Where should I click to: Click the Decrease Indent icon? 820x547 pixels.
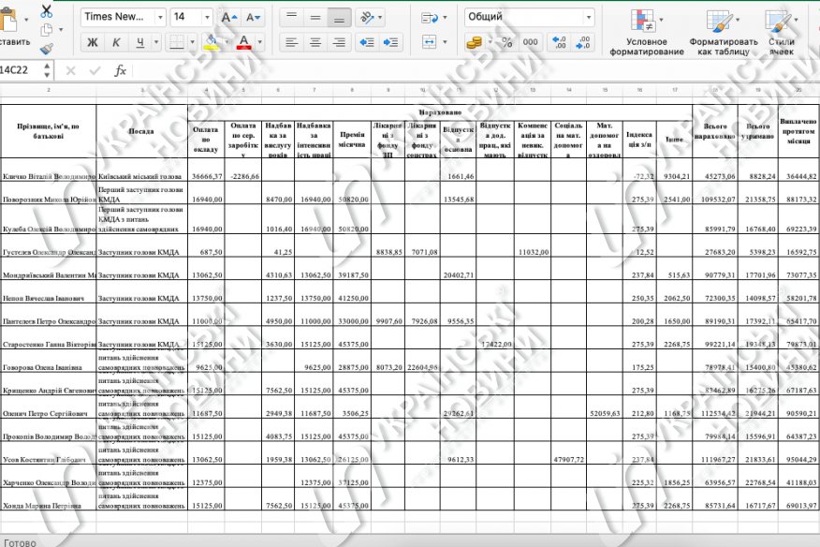coord(367,42)
